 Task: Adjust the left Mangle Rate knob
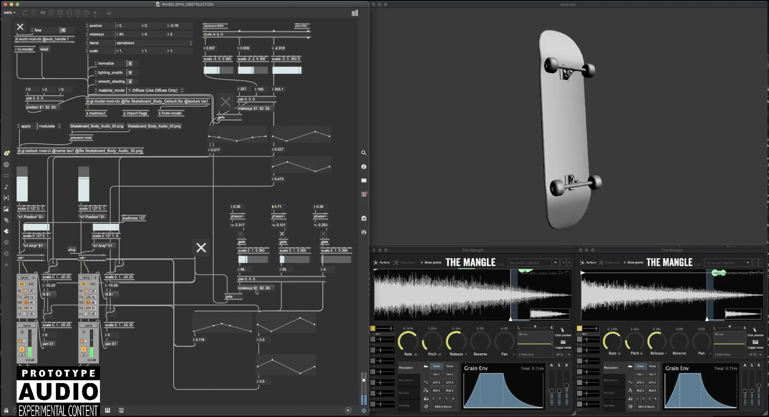pyautogui.click(x=408, y=341)
